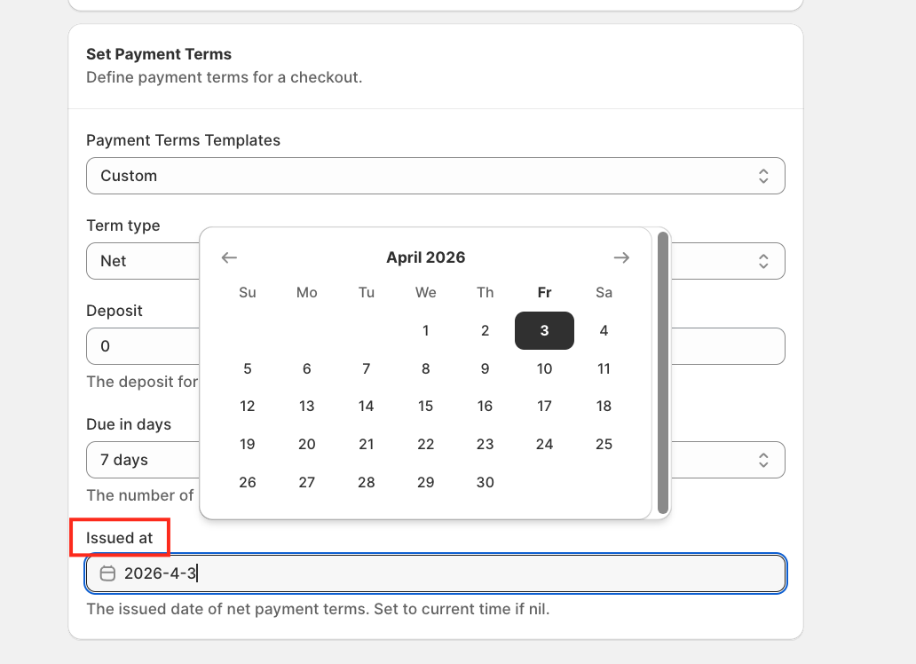Choose April 15 on the date picker
This screenshot has height=664, width=916.
(425, 407)
